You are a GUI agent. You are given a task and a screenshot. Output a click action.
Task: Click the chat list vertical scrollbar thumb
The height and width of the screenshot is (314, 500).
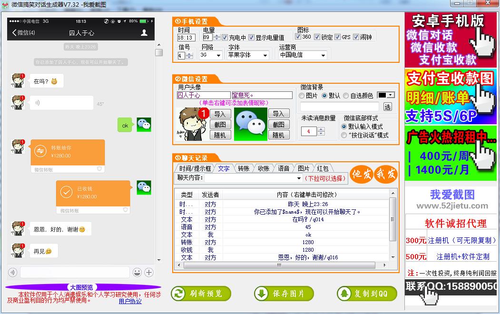[x=392, y=219]
